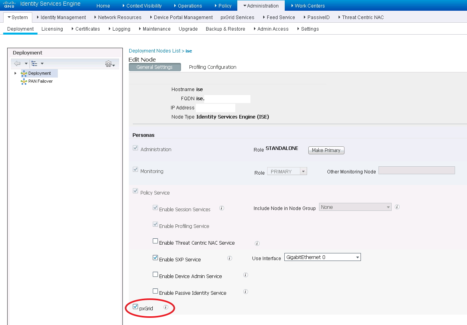Expand the PassiveID submenu

[x=316, y=17]
